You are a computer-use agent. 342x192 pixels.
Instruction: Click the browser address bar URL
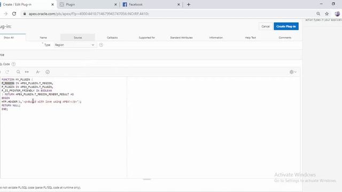click(x=89, y=14)
